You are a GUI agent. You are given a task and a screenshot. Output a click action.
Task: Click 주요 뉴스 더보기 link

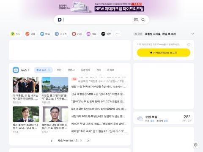tap(67, 141)
